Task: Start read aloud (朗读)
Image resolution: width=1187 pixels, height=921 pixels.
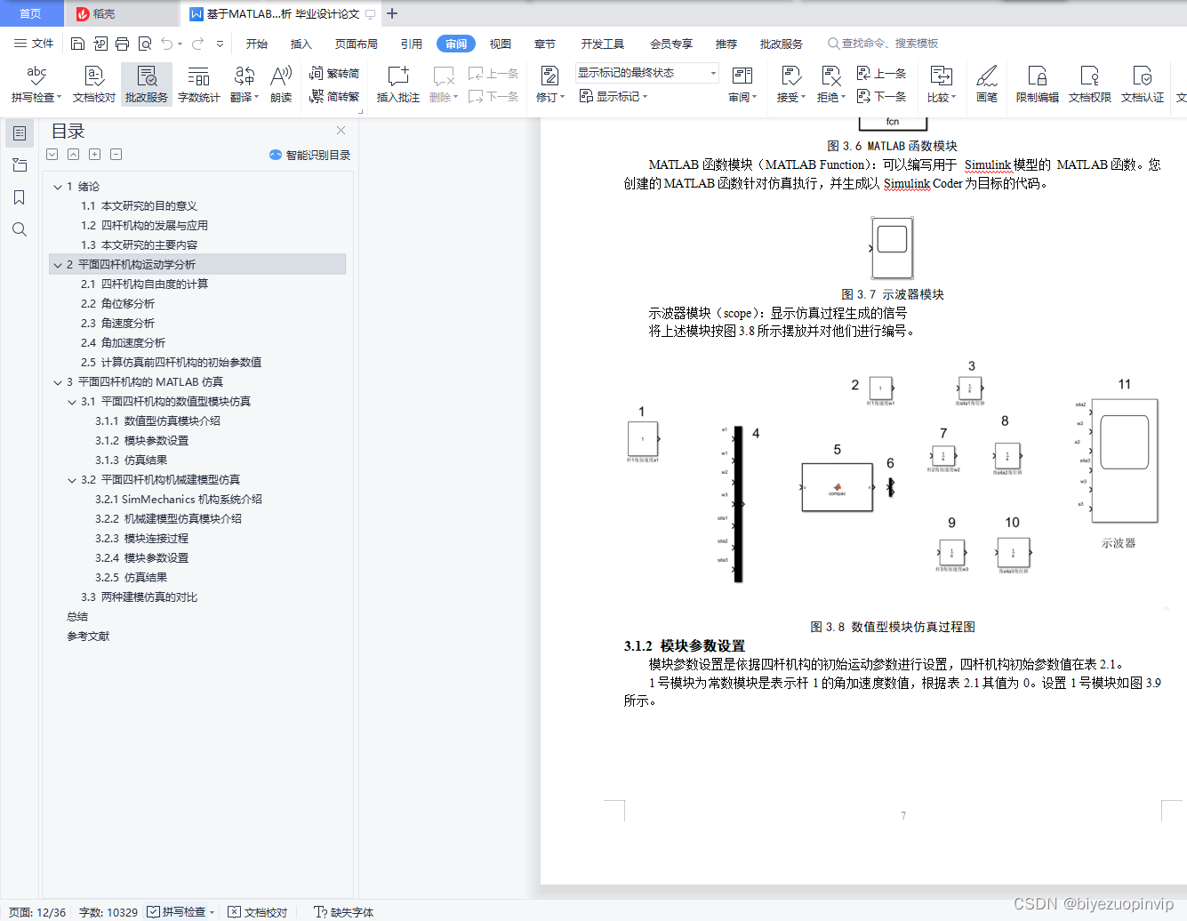Action: tap(281, 84)
